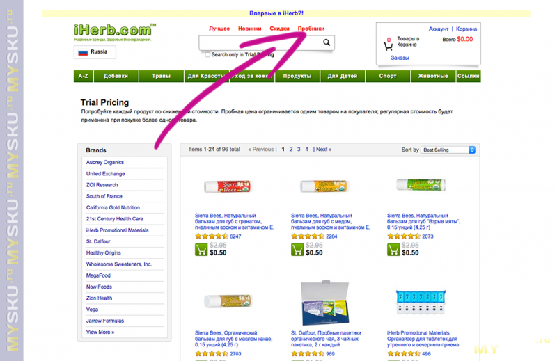Filter by brand MegaFood
557x361 pixels.
click(x=98, y=275)
